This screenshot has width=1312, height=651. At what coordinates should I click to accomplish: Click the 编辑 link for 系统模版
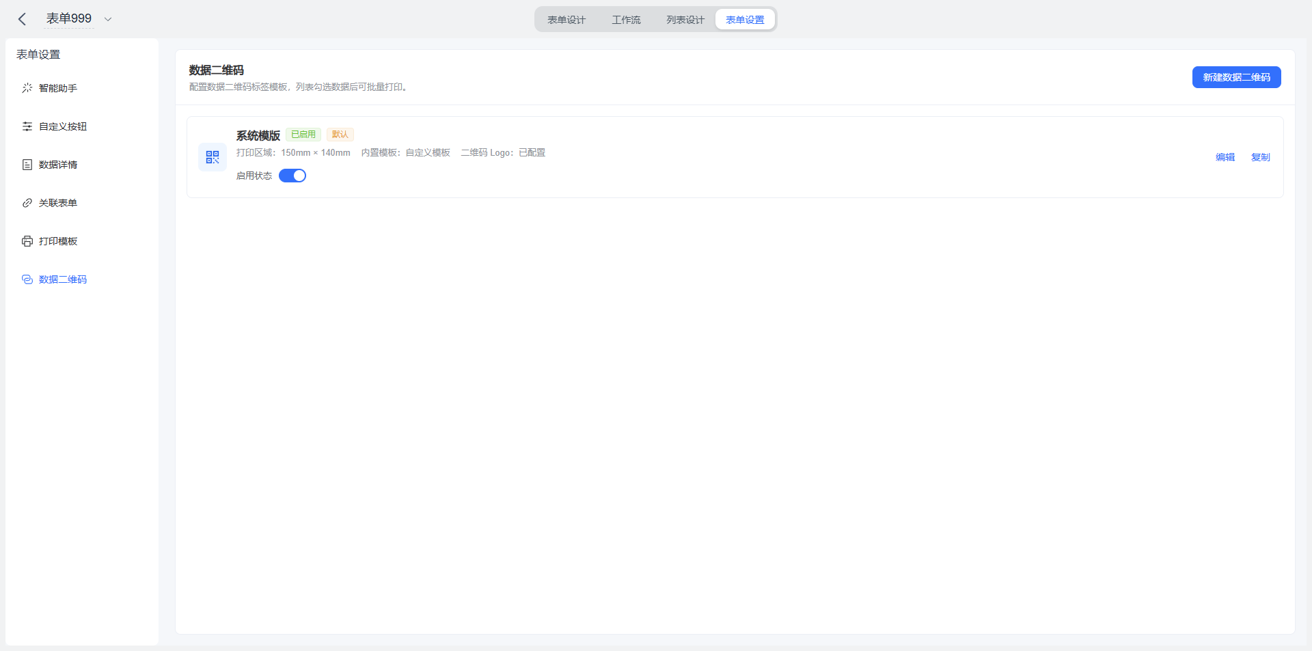[x=1225, y=157]
